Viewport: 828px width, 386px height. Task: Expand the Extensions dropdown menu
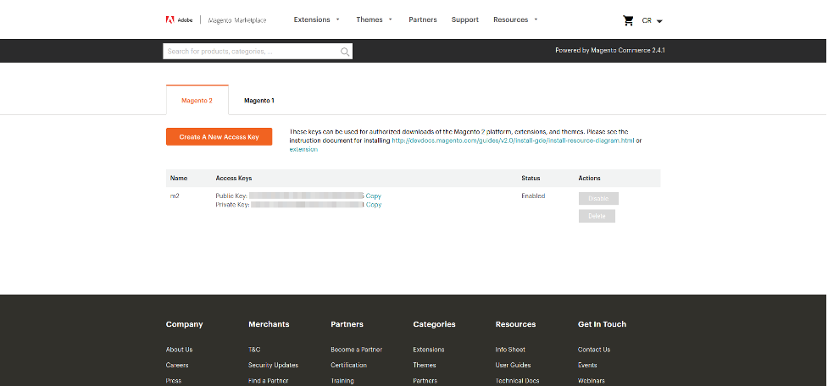[316, 19]
